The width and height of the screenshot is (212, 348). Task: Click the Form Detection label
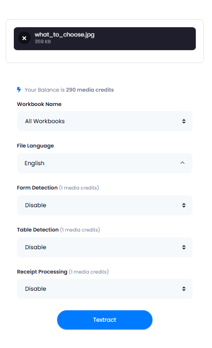37,188
